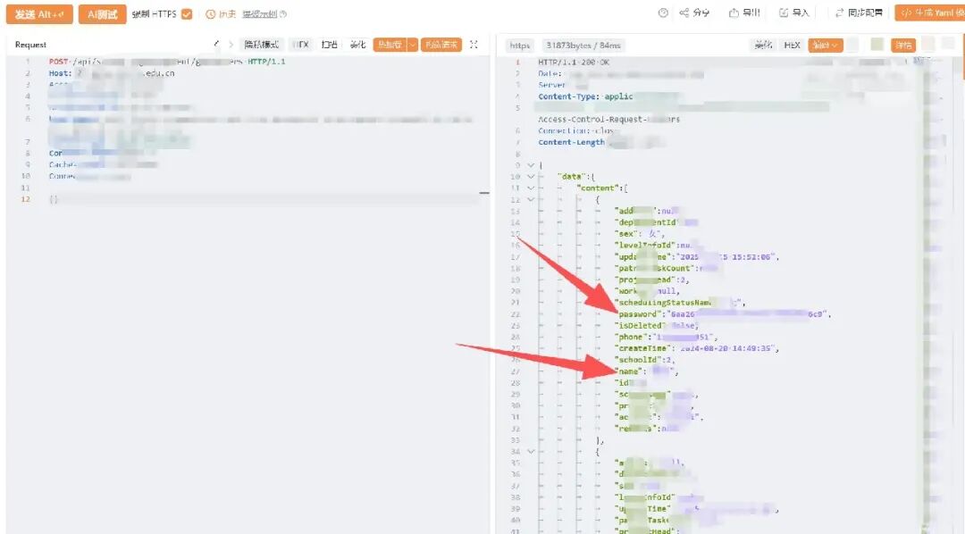Click the pale green swatch in response toolbar
The height and width of the screenshot is (534, 965).
[x=877, y=45]
